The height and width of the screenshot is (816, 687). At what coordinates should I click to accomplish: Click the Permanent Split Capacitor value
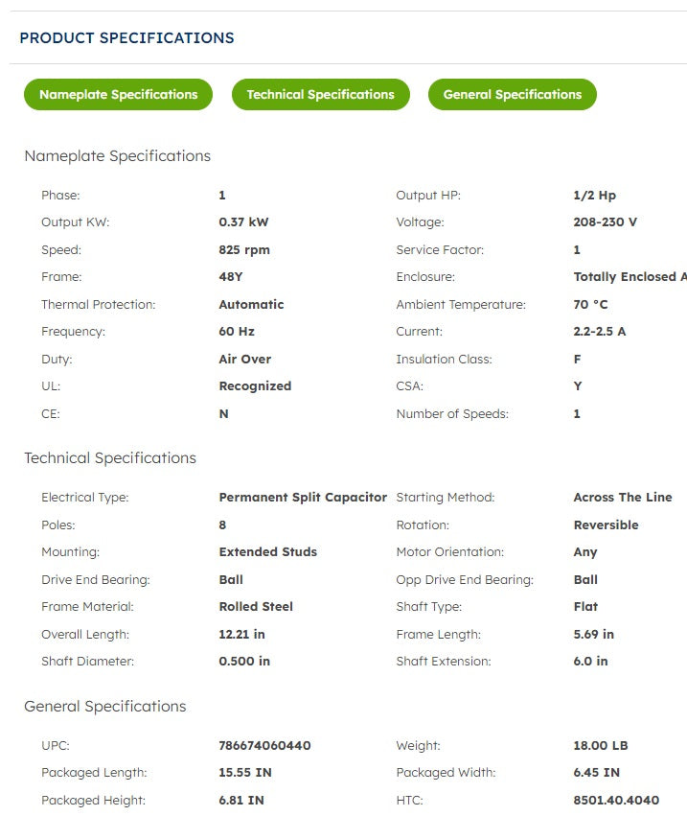coord(303,498)
